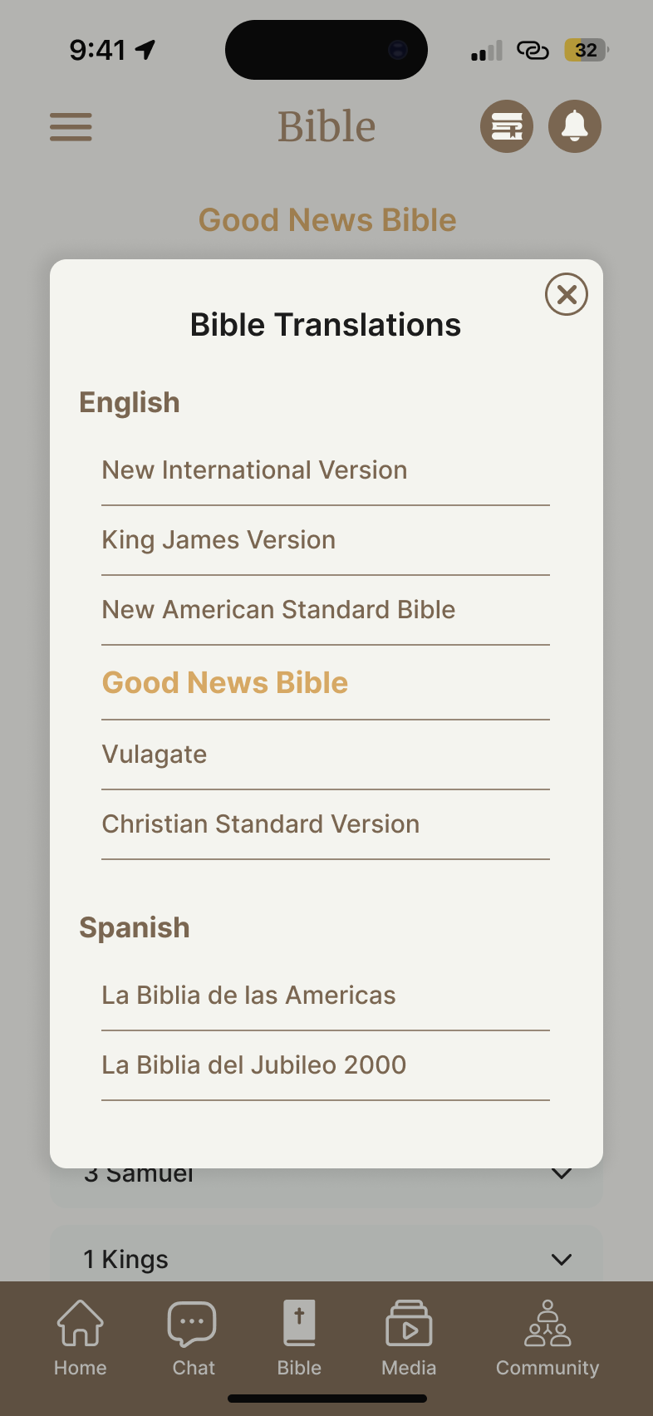Tap the highlighted Good News Bible option
The height and width of the screenshot is (1416, 653).
(225, 682)
